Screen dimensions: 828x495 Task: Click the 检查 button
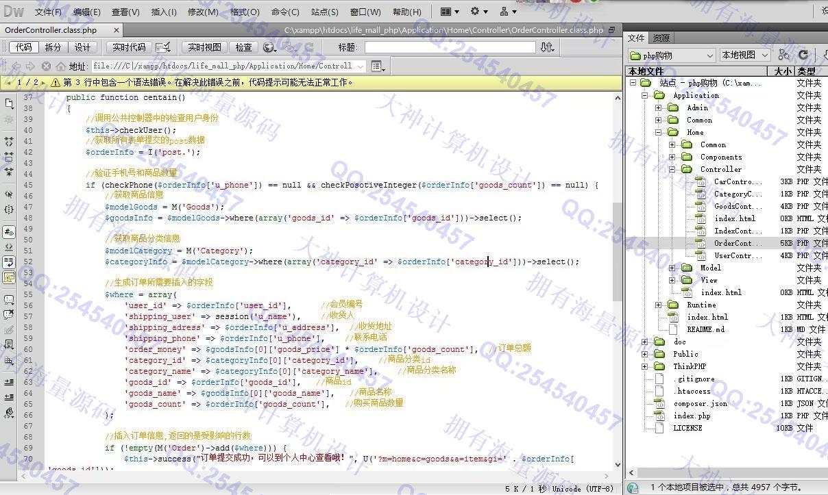(243, 47)
